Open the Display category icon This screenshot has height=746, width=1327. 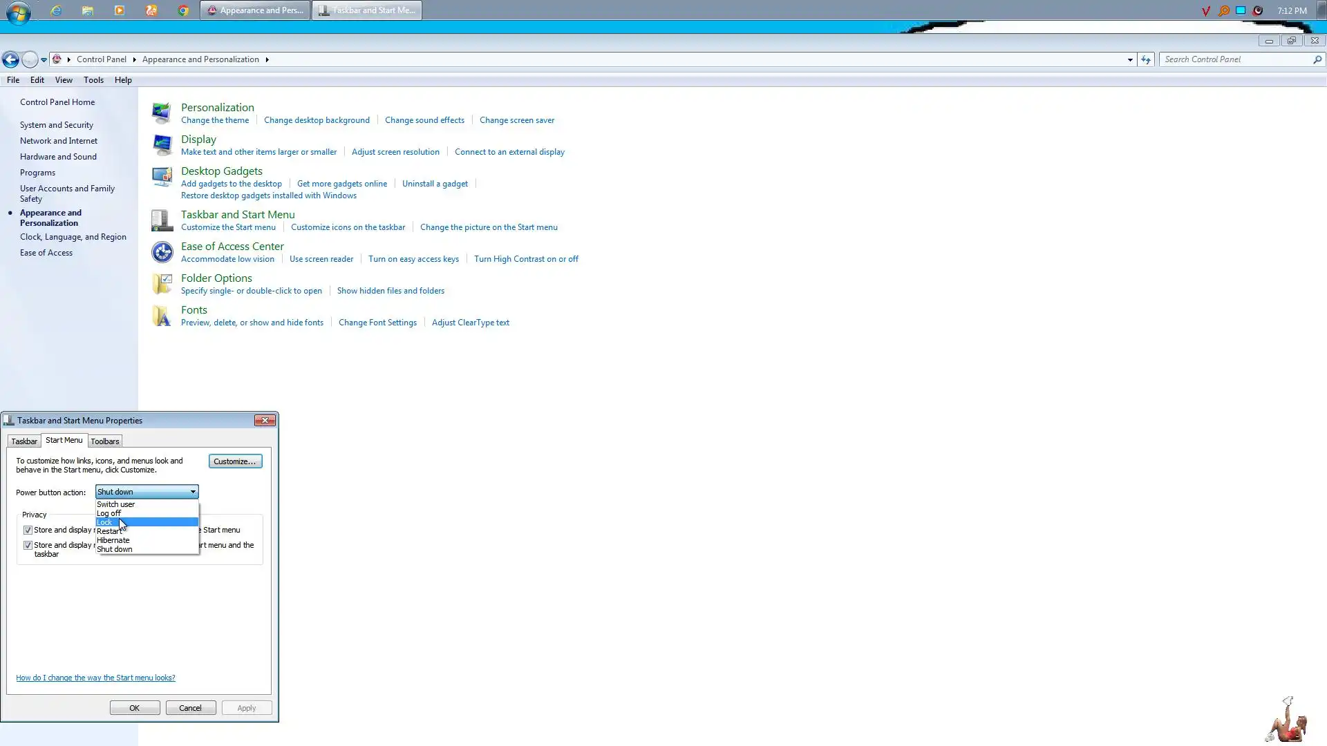pos(161,144)
